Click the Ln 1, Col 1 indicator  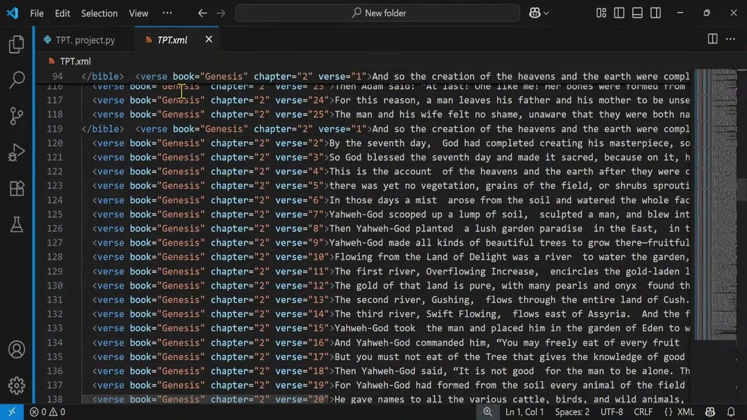click(524, 412)
